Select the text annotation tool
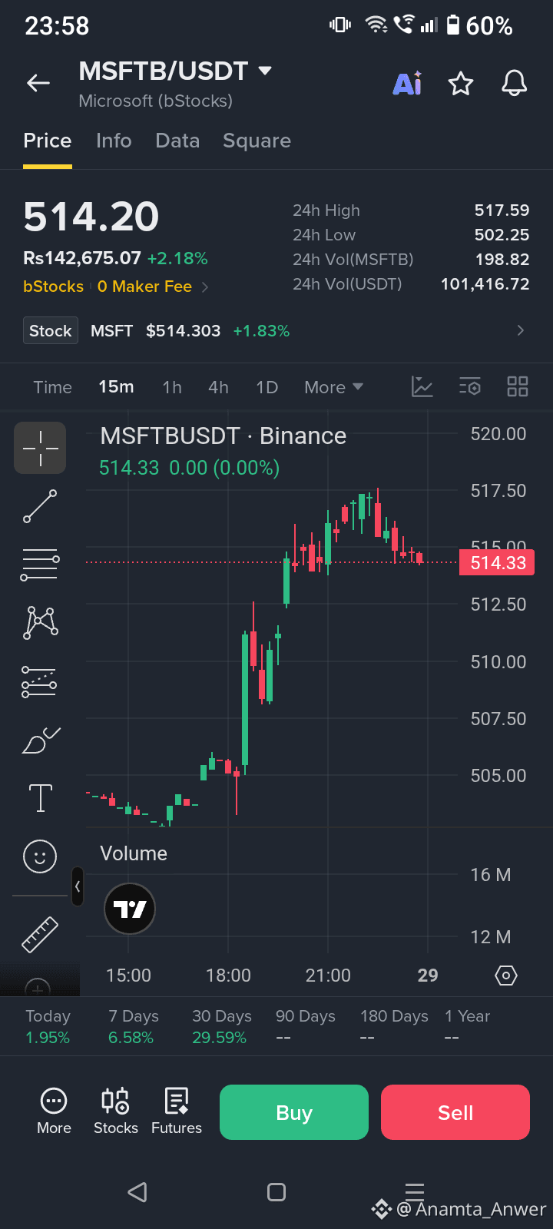Viewport: 553px width, 1229px height. pyautogui.click(x=40, y=798)
